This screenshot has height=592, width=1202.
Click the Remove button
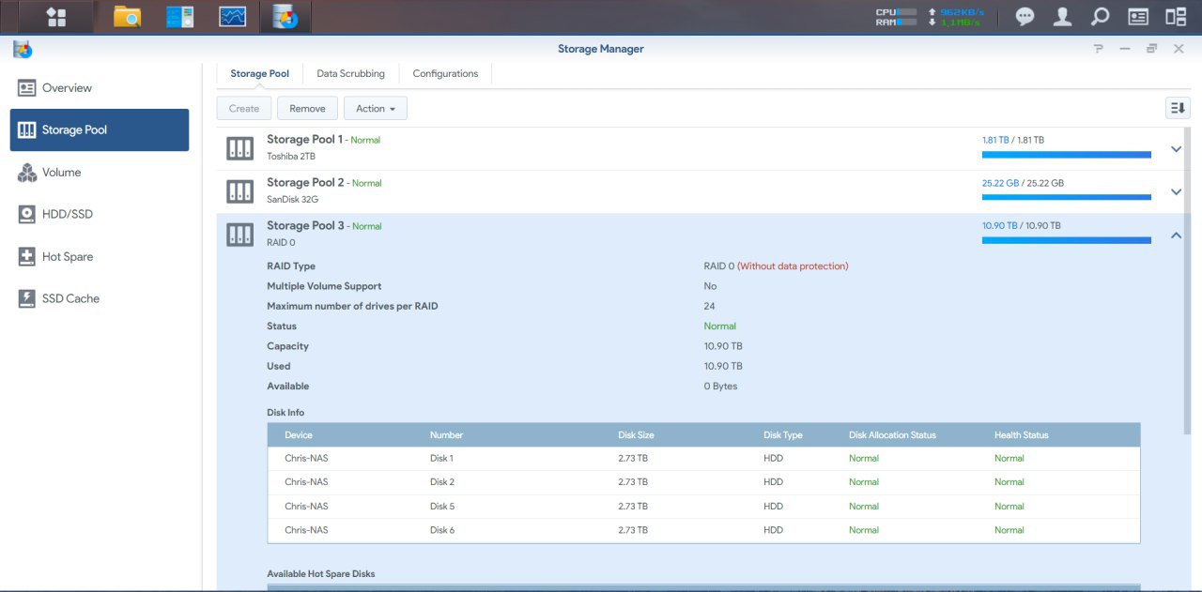point(307,109)
